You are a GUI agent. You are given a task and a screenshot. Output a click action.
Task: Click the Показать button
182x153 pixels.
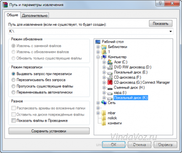coord(161,24)
